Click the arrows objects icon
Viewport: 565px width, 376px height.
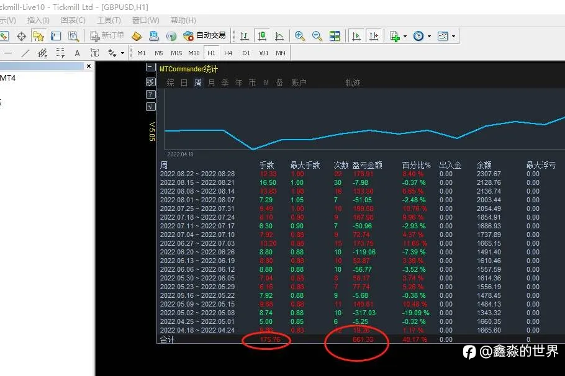click(112, 53)
